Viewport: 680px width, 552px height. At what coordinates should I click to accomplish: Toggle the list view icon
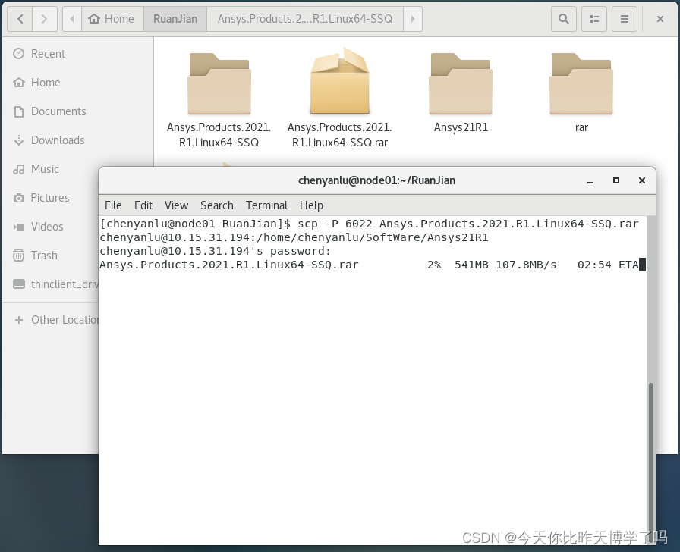pyautogui.click(x=594, y=19)
